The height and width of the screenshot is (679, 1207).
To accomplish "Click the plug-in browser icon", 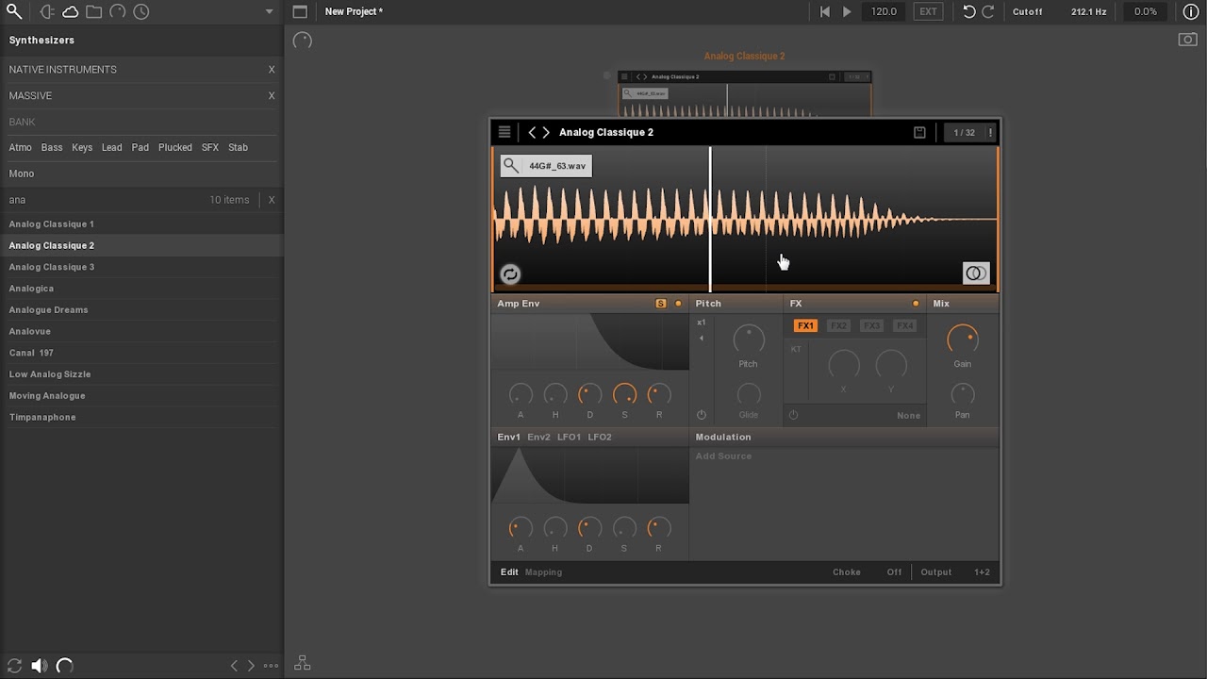I will click(47, 11).
